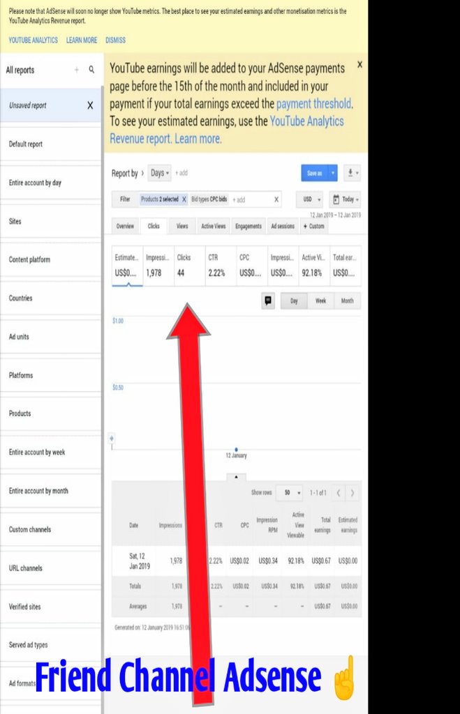
Task: Open the Sites report
Action: (50, 221)
